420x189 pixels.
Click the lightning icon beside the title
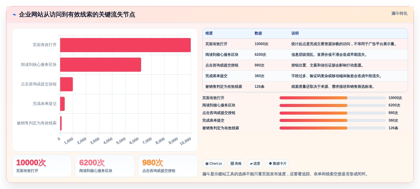pyautogui.click(x=14, y=15)
